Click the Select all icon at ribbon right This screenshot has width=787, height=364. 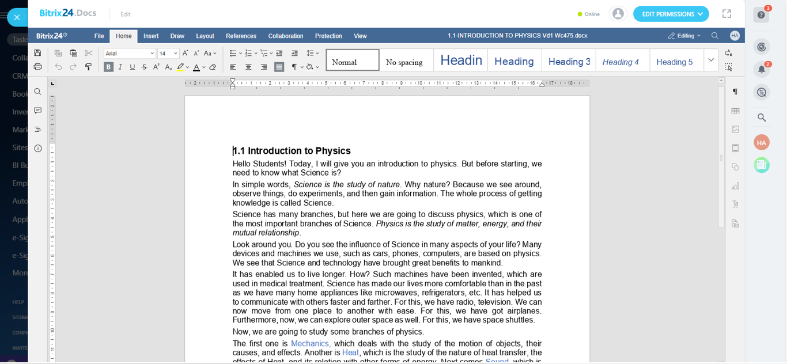pos(729,67)
